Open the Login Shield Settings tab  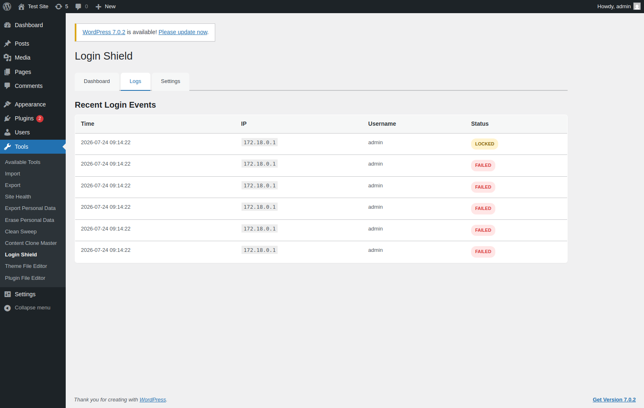(170, 81)
